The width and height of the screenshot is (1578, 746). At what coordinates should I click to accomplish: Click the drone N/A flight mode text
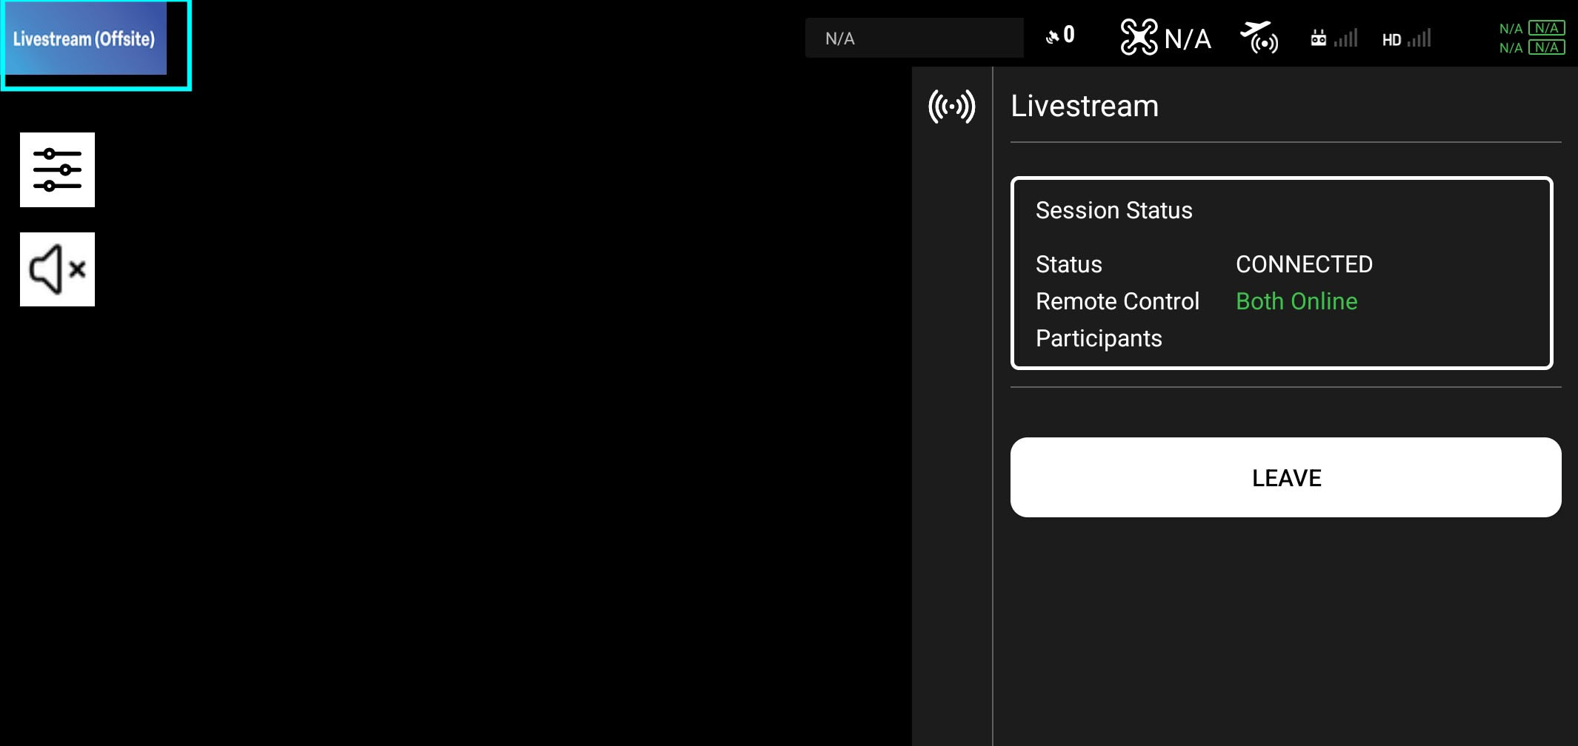(x=1188, y=38)
